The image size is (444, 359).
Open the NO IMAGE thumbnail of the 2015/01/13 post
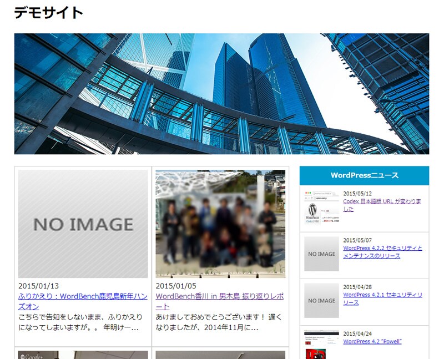pyautogui.click(x=83, y=224)
